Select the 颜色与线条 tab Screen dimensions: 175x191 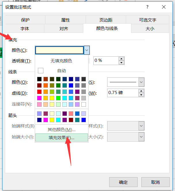tap(107, 28)
